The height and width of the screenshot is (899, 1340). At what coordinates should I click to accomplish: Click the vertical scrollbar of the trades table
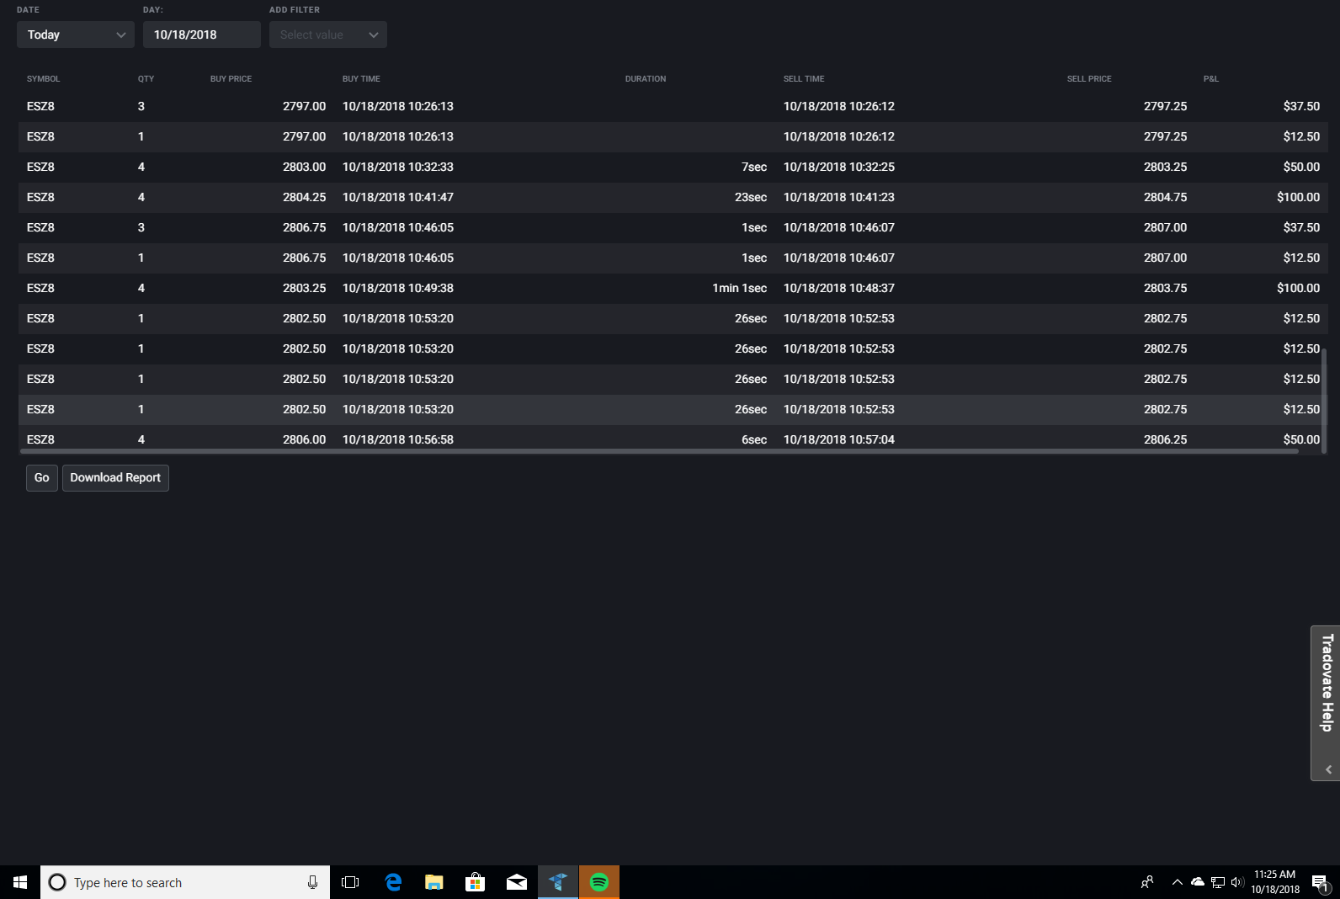click(1324, 401)
